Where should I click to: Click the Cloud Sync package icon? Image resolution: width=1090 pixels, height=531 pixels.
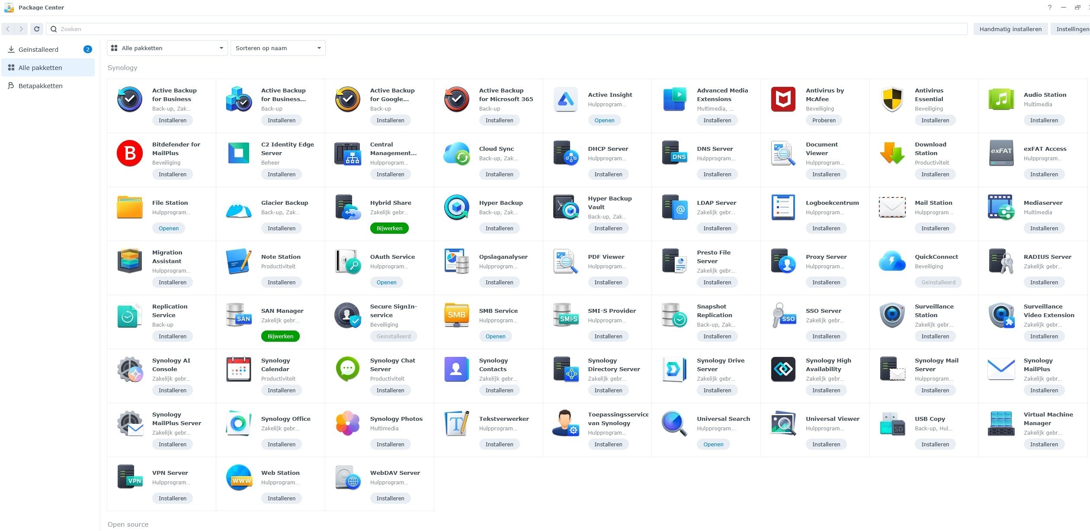[x=456, y=153]
